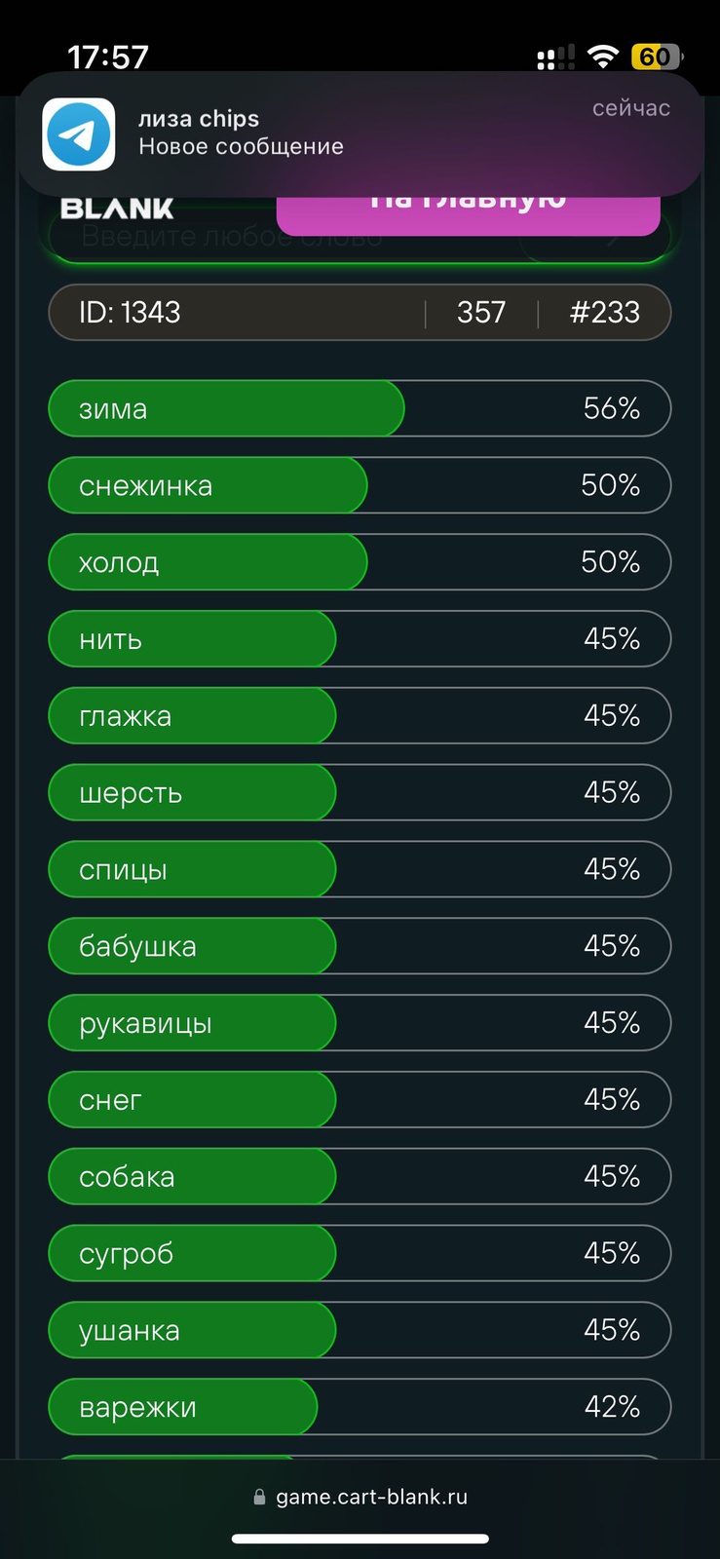Tap the варежки 42% row
720x1559 pixels.
tap(360, 1408)
